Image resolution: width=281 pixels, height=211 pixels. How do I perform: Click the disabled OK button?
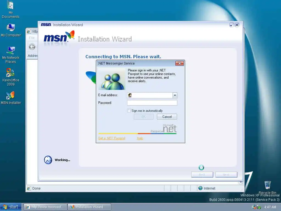point(144,117)
